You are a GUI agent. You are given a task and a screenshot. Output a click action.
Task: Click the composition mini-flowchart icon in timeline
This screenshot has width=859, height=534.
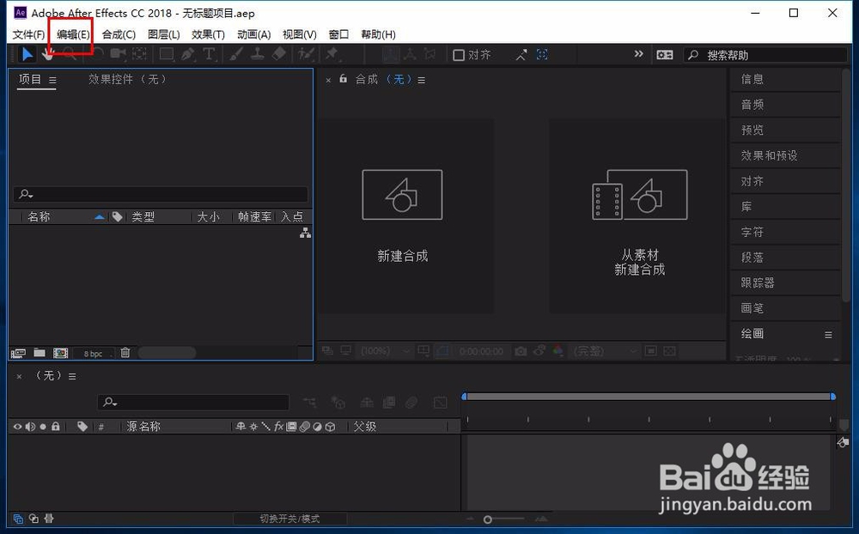(309, 404)
